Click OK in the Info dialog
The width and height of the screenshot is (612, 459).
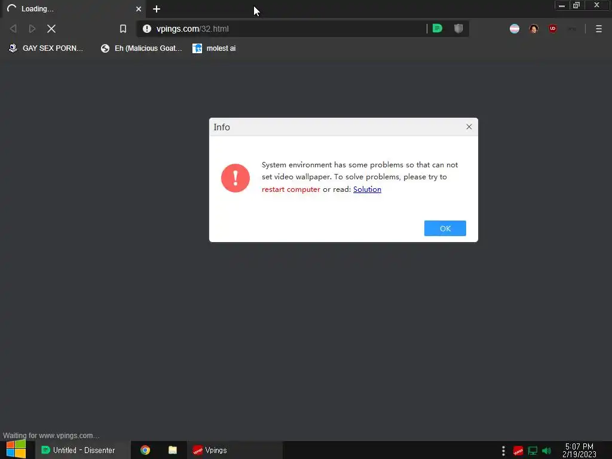[x=445, y=228]
